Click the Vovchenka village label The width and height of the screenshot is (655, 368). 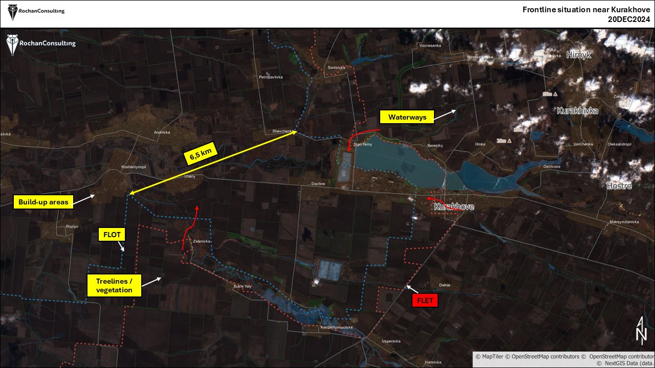pos(583,145)
